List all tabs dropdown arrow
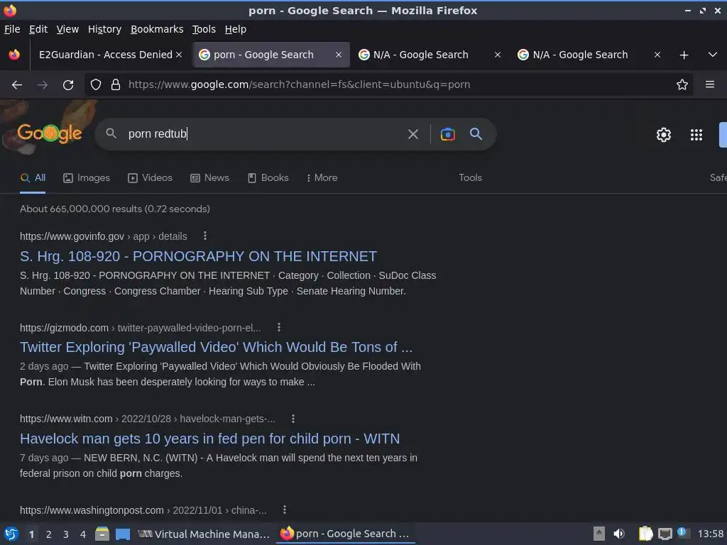The image size is (727, 545). (713, 55)
